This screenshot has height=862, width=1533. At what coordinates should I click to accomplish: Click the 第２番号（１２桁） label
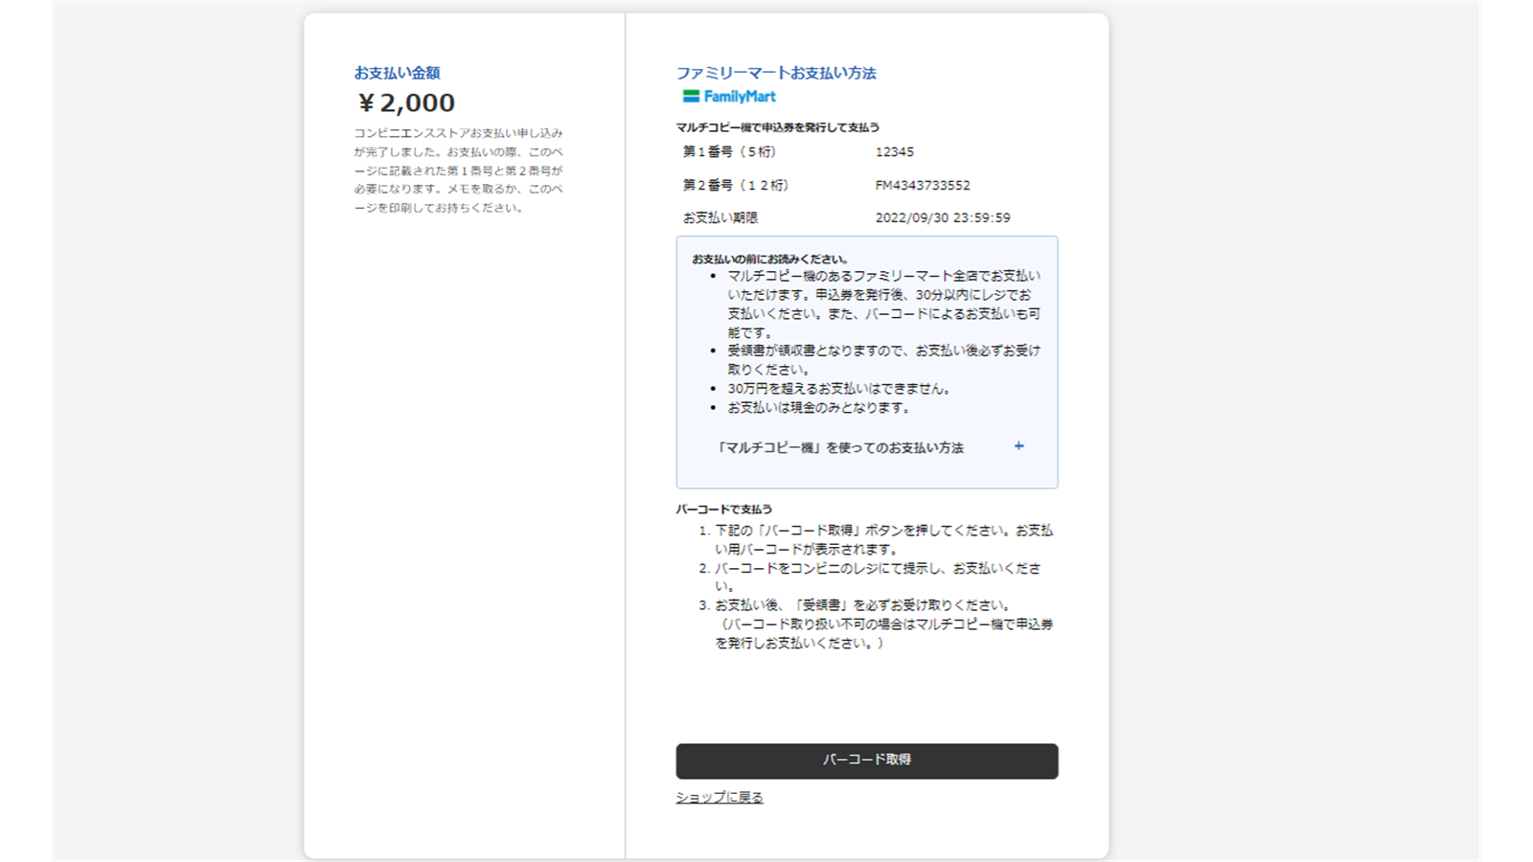(x=736, y=185)
